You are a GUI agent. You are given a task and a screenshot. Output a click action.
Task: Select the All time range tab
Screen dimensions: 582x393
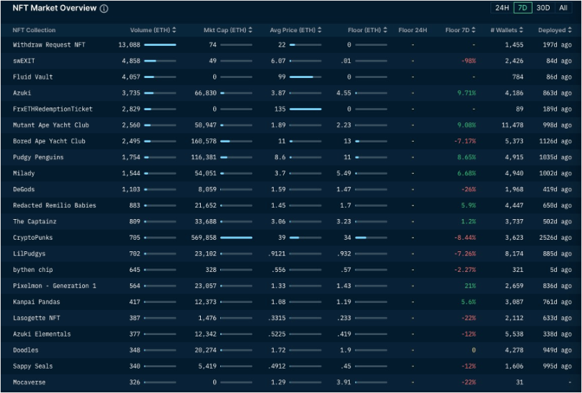tap(563, 8)
